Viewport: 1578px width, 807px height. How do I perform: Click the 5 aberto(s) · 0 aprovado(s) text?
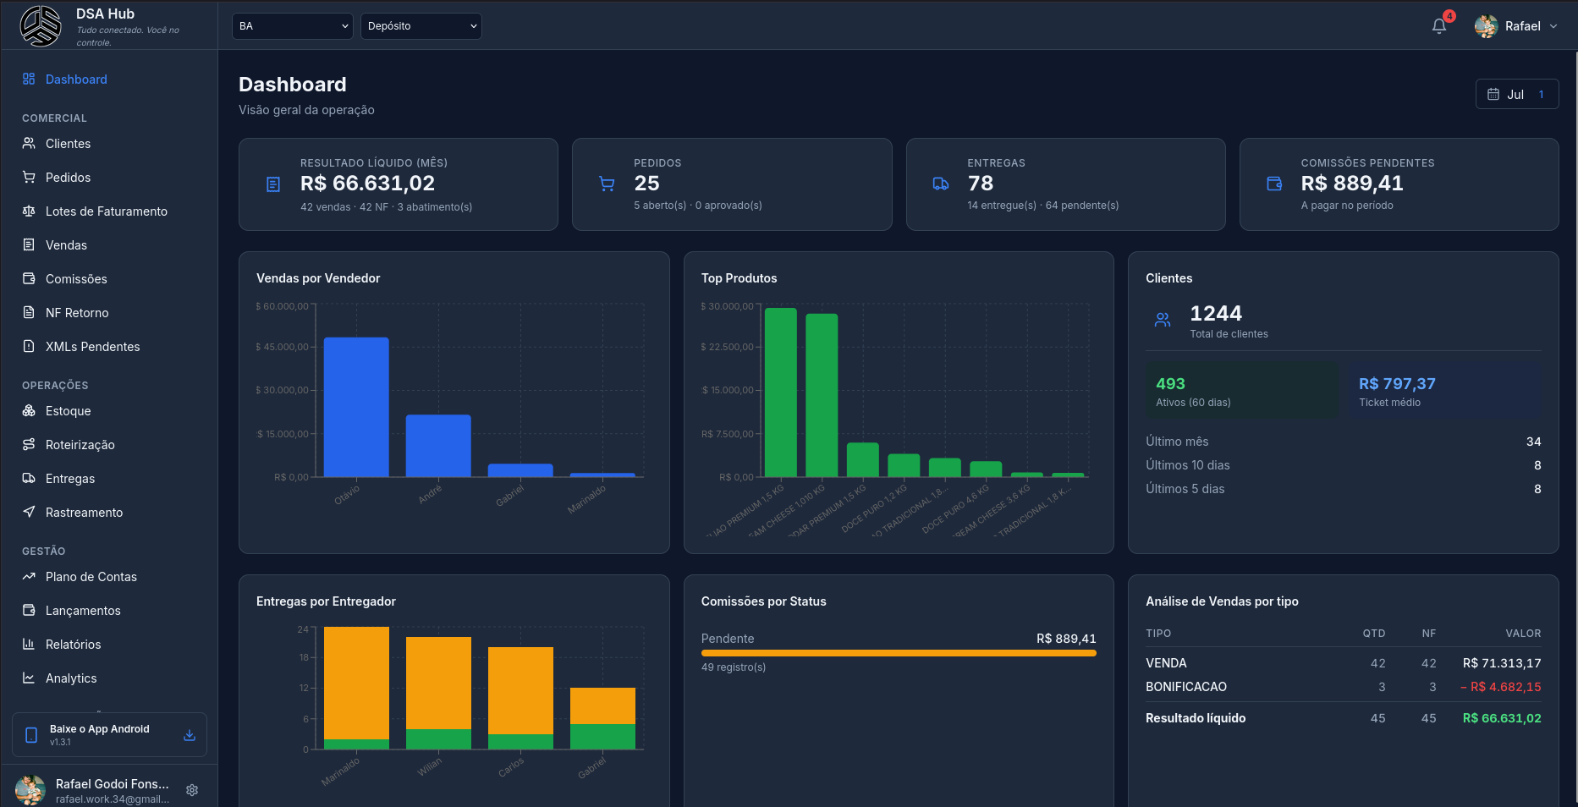pos(698,206)
